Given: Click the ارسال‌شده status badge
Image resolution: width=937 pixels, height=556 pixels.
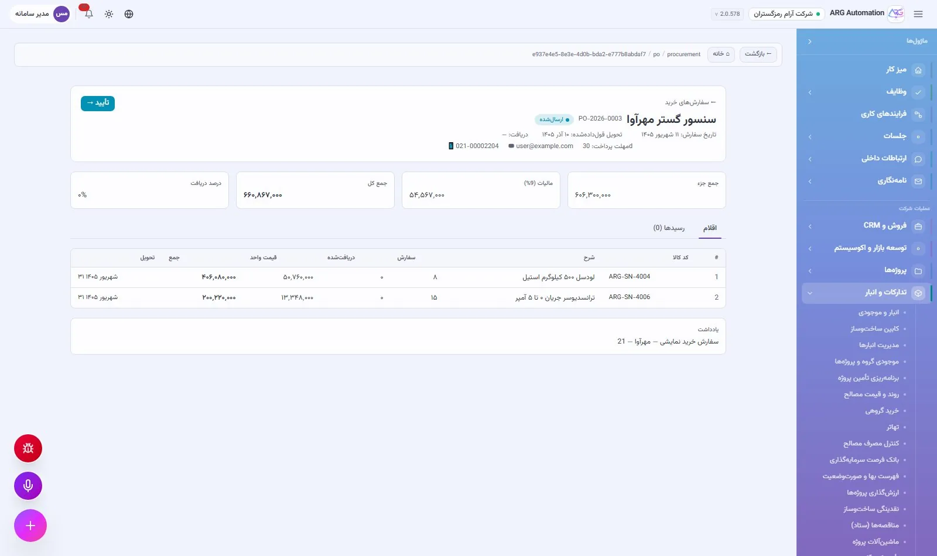Looking at the screenshot, I should pyautogui.click(x=554, y=119).
